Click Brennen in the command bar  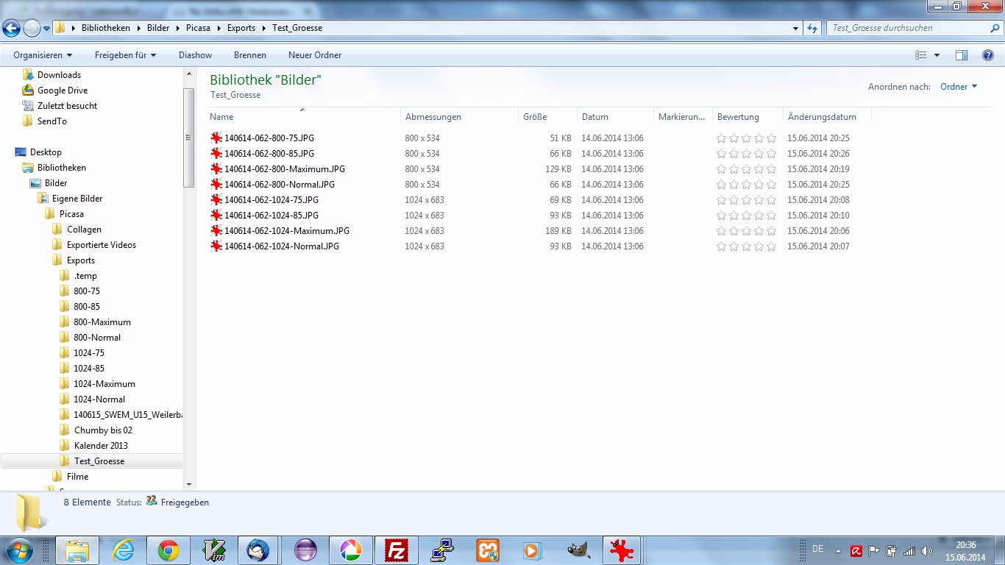(250, 55)
